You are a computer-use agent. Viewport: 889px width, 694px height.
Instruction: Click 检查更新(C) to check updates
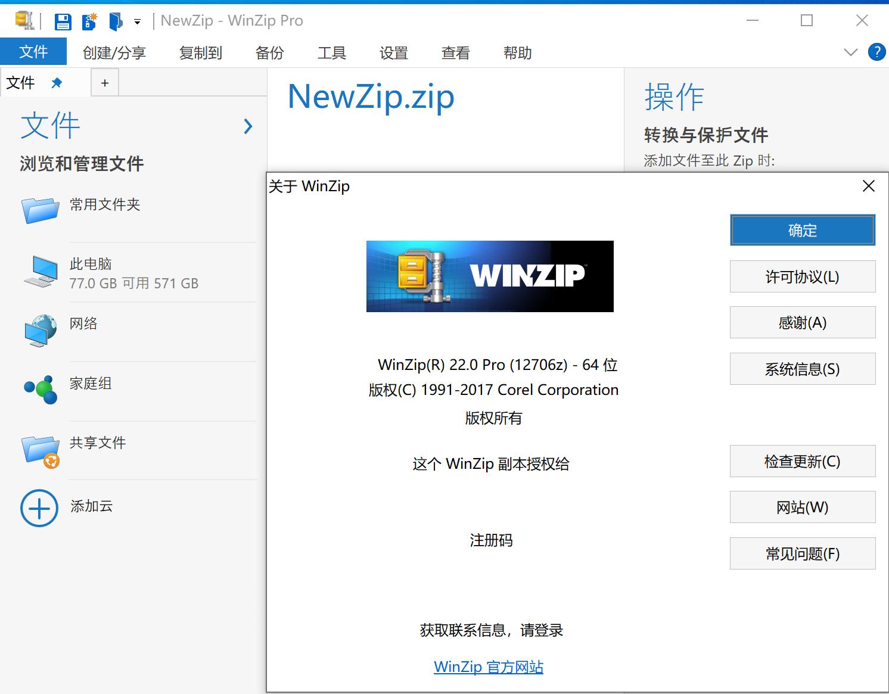click(x=803, y=461)
